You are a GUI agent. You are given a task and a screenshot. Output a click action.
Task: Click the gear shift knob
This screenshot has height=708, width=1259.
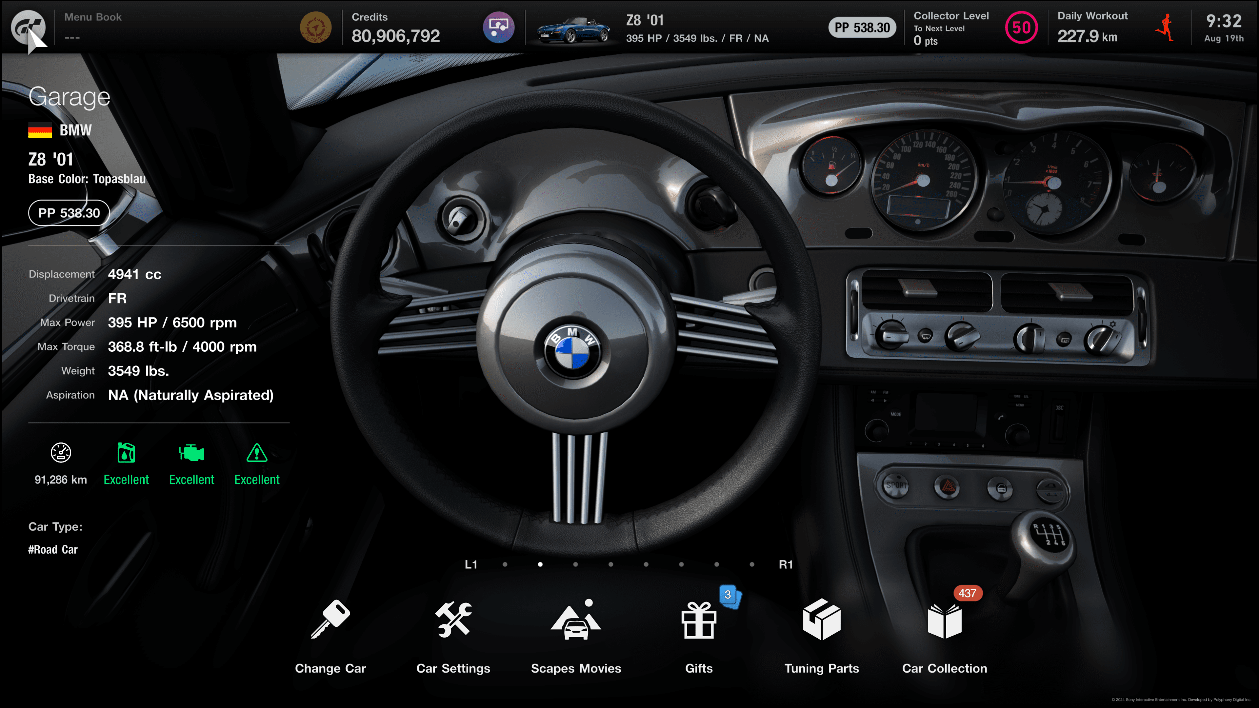(x=1045, y=538)
